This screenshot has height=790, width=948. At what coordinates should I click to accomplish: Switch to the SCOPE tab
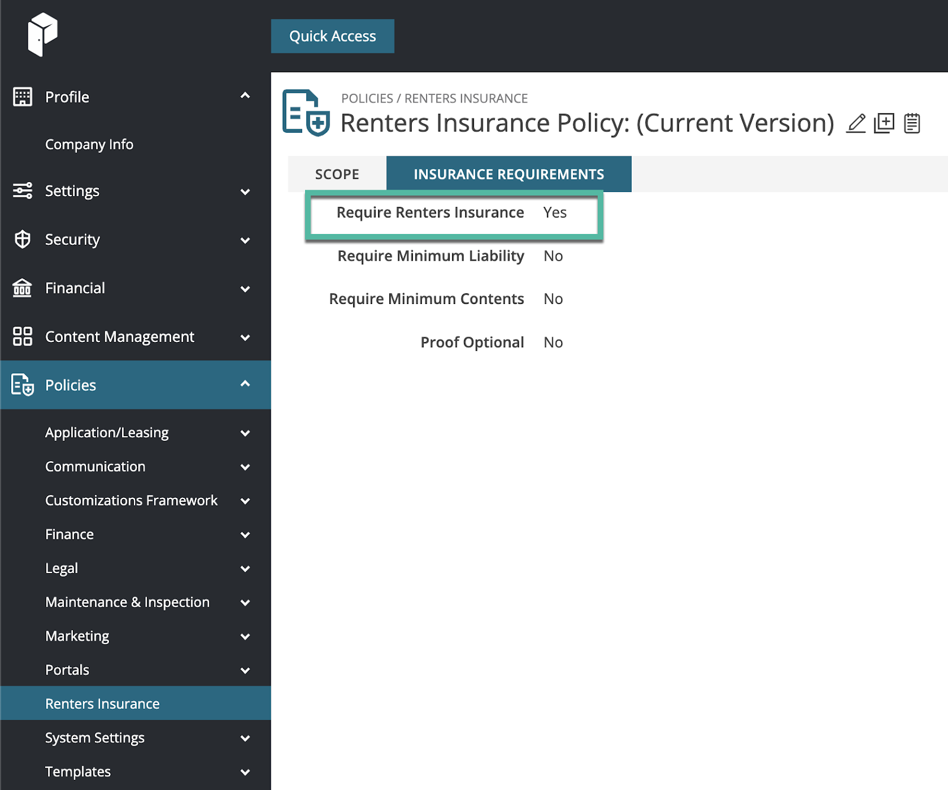337,174
